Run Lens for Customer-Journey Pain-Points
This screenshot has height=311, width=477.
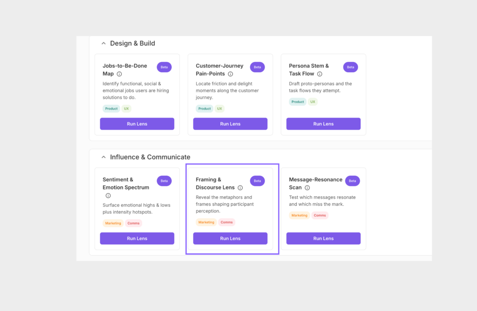230,124
